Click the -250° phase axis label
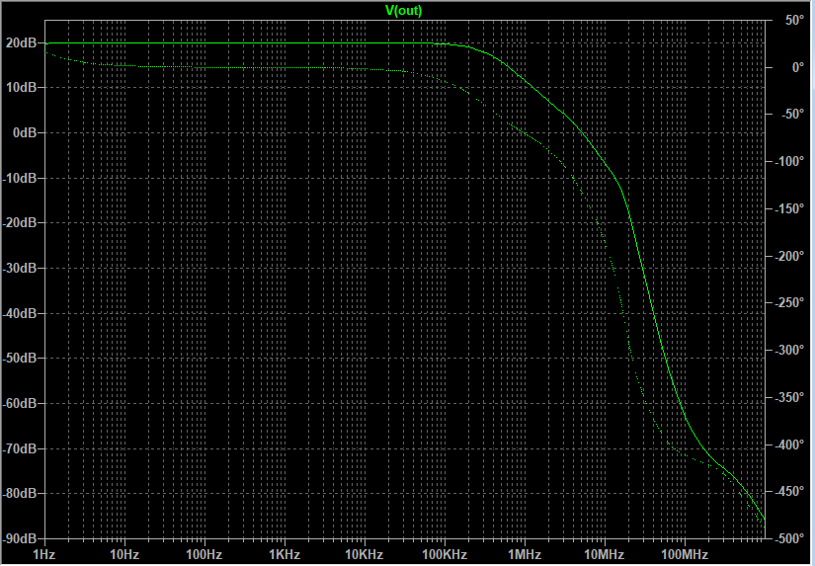Image resolution: width=815 pixels, height=566 pixels. coord(790,303)
